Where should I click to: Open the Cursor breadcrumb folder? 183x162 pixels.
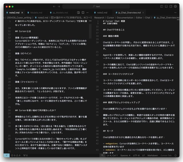(x=110, y=18)
